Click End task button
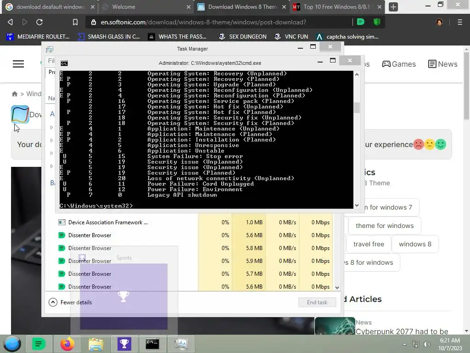The image size is (470, 353). pos(317,302)
